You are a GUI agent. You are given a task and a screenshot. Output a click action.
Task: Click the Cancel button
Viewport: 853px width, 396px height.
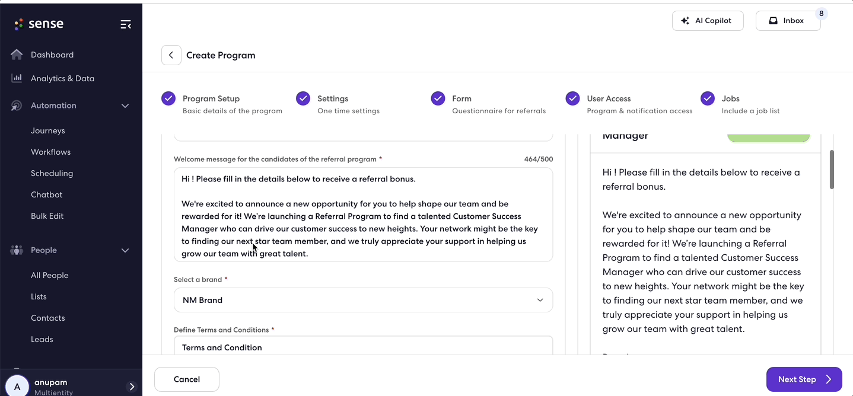187,379
